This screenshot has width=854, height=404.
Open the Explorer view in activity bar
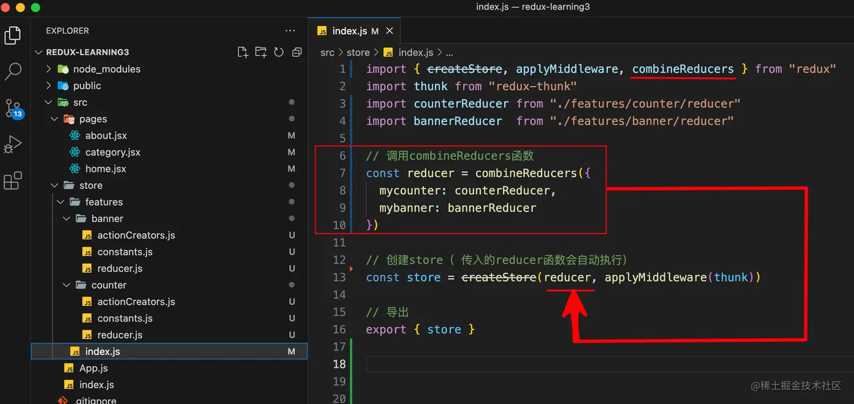click(x=12, y=35)
